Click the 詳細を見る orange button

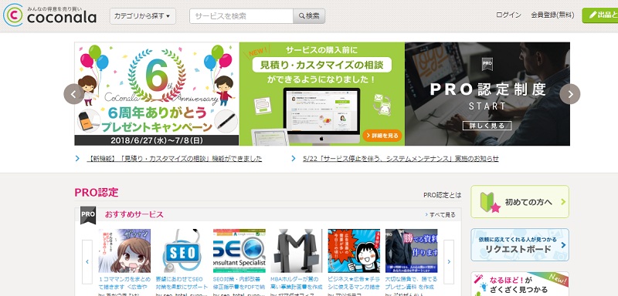coord(382,135)
